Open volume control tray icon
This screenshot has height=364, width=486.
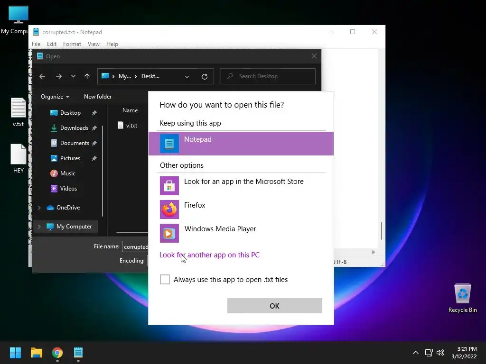tap(440, 353)
